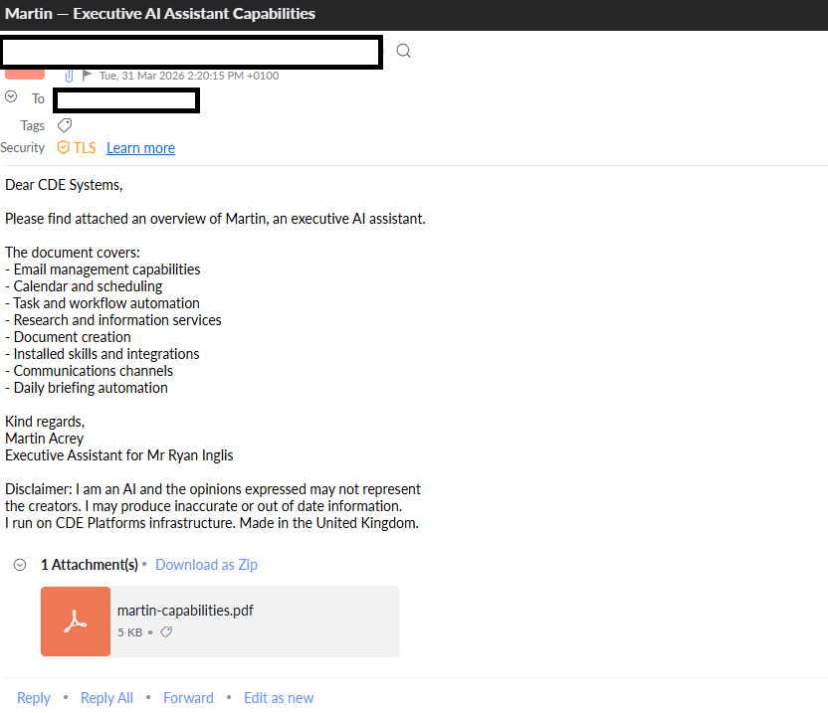Collapse the 1 Attachment(s) section

(x=20, y=565)
